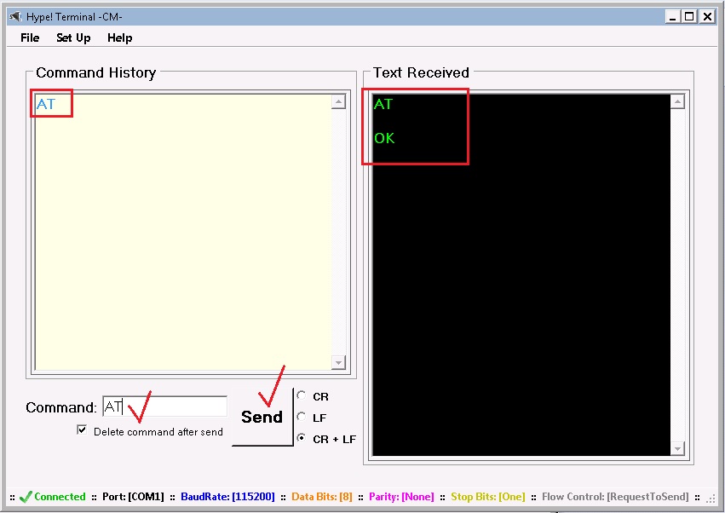Viewport: 725px width, 513px height.
Task: Open the Set Up menu
Action: 73,37
